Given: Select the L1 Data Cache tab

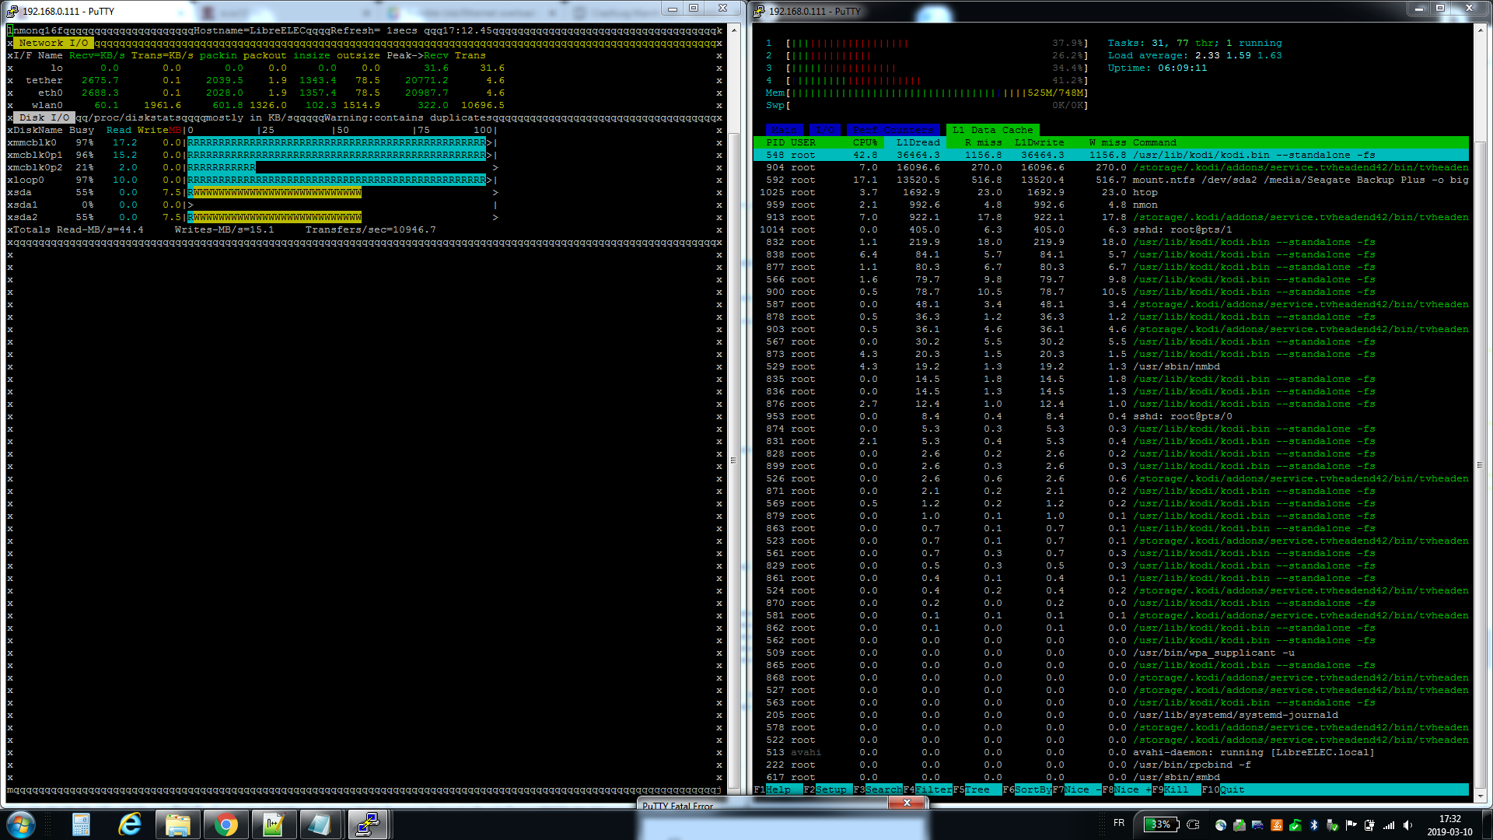Looking at the screenshot, I should (x=991, y=130).
